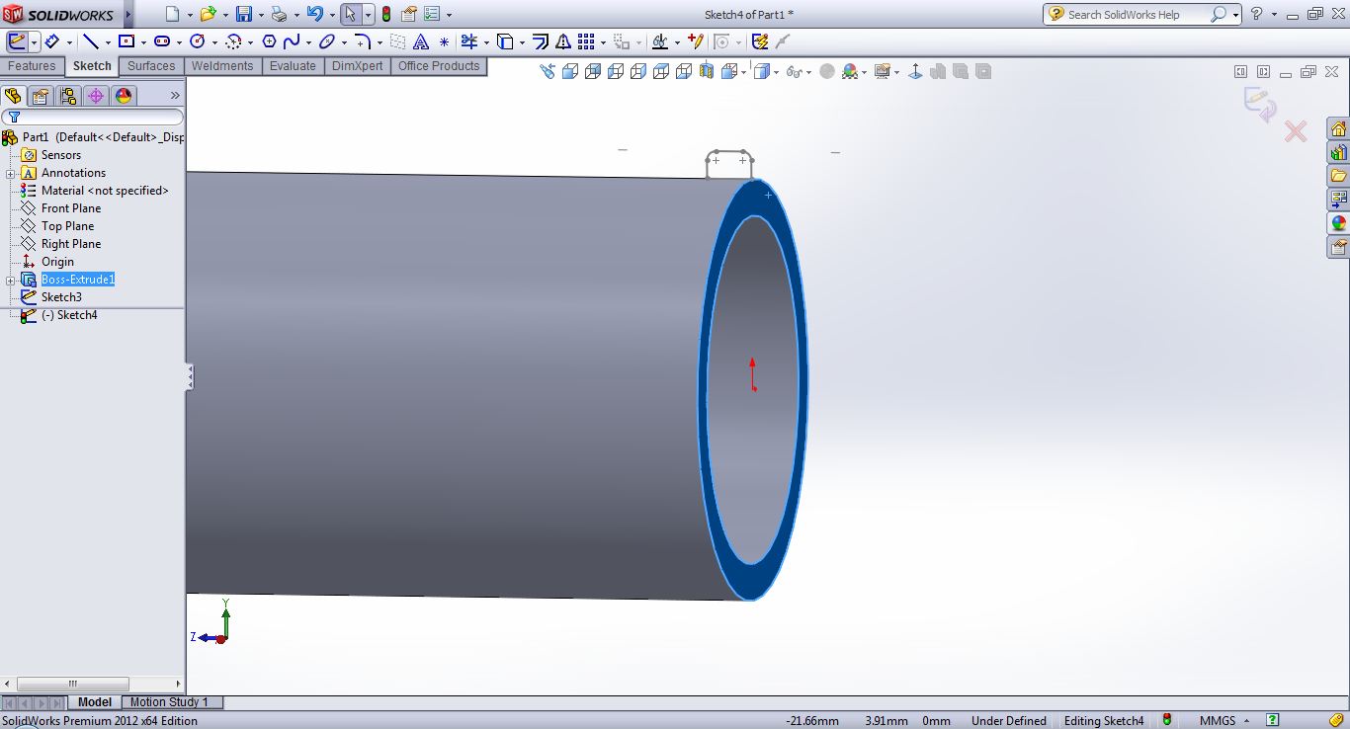Click the Save icon

(244, 14)
